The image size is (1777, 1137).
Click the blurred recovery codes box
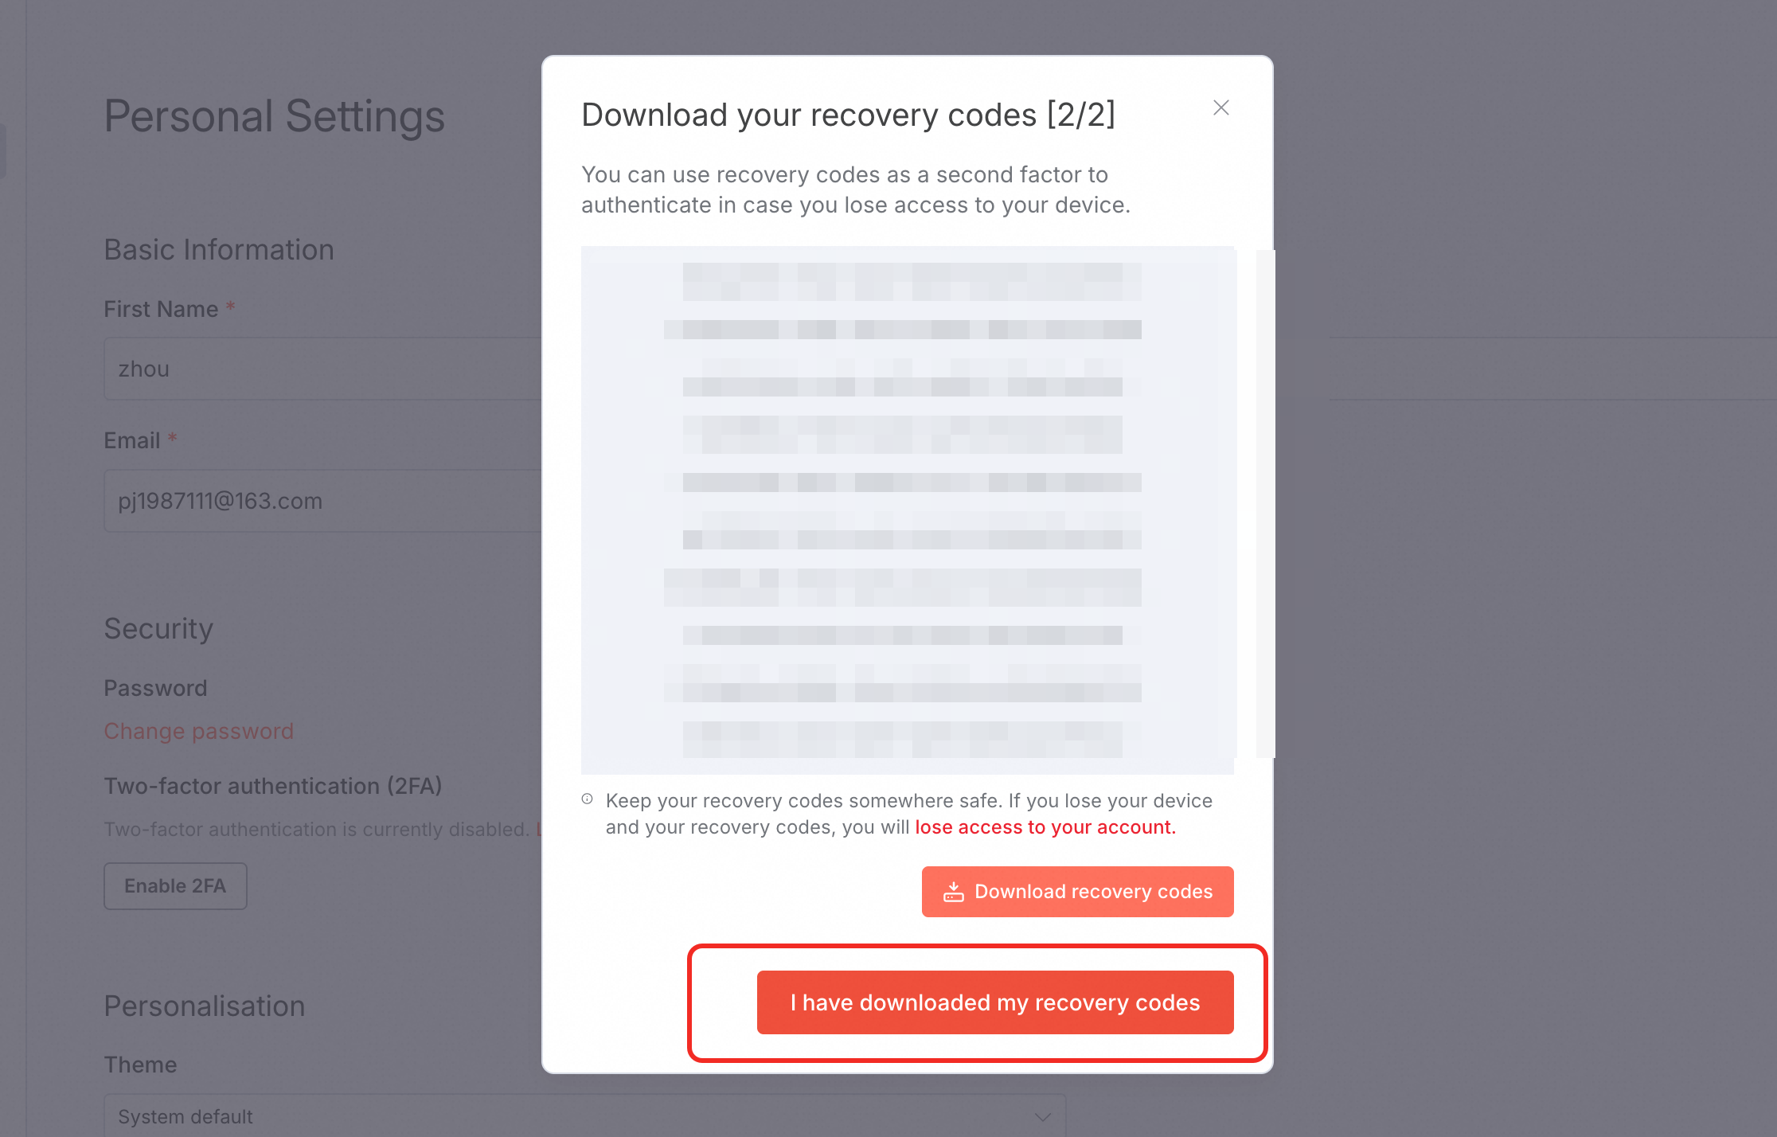(x=907, y=510)
